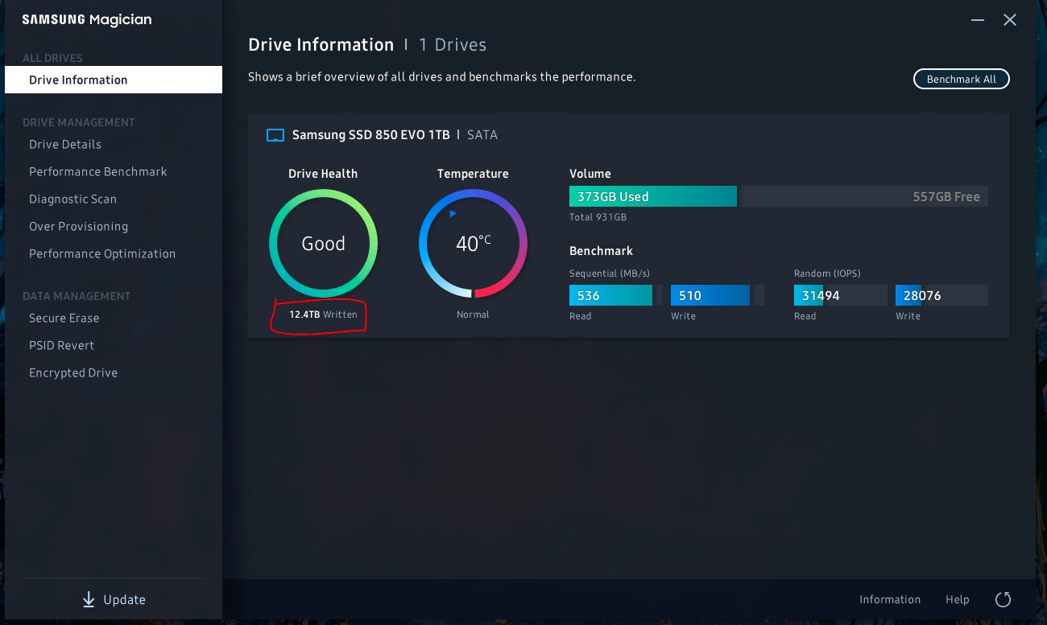
Task: Open the Drive Details page
Action: tap(65, 145)
